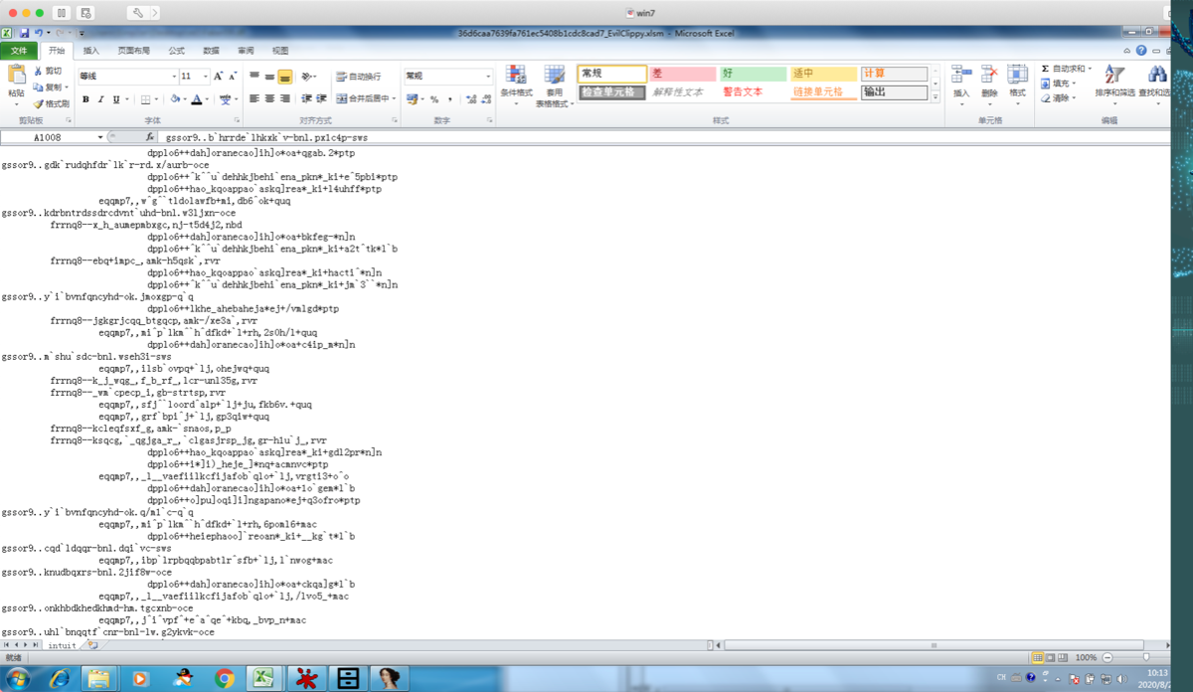The height and width of the screenshot is (692, 1193).
Task: Open Format as Table (套用表格格式)
Action: [x=555, y=86]
